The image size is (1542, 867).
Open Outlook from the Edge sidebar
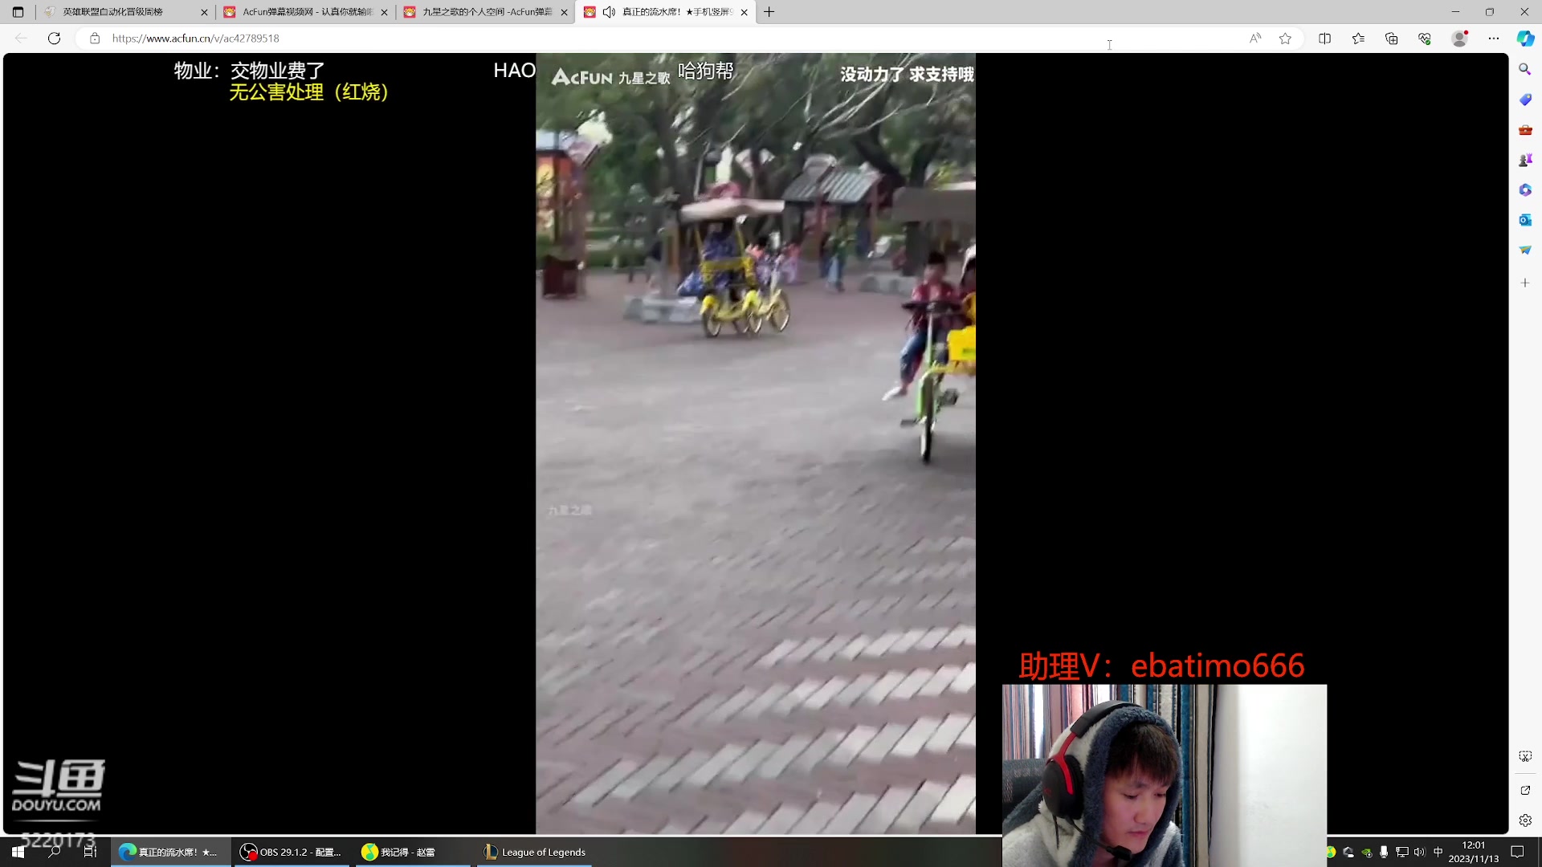tap(1525, 220)
